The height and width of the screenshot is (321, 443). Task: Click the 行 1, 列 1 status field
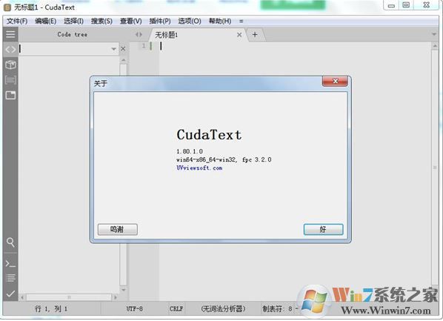coord(51,308)
